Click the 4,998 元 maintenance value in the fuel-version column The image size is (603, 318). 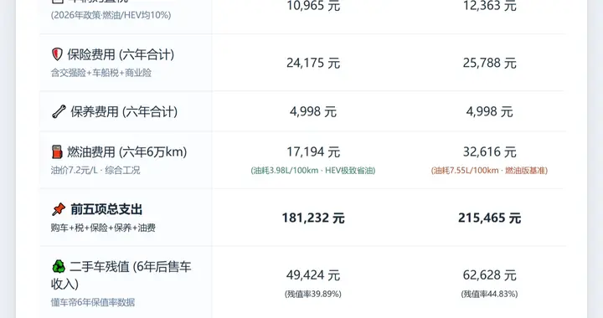(489, 111)
